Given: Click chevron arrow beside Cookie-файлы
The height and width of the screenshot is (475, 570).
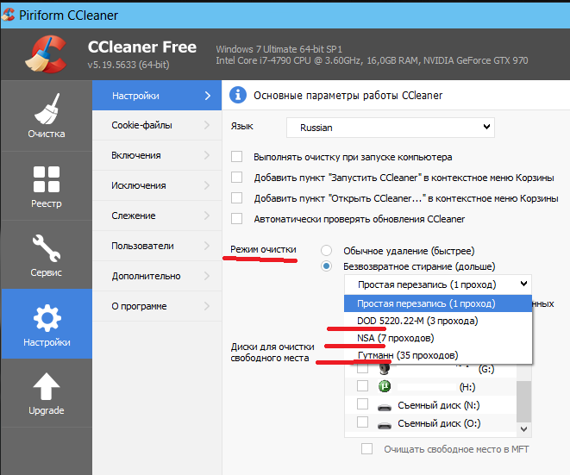Looking at the screenshot, I should tap(207, 125).
